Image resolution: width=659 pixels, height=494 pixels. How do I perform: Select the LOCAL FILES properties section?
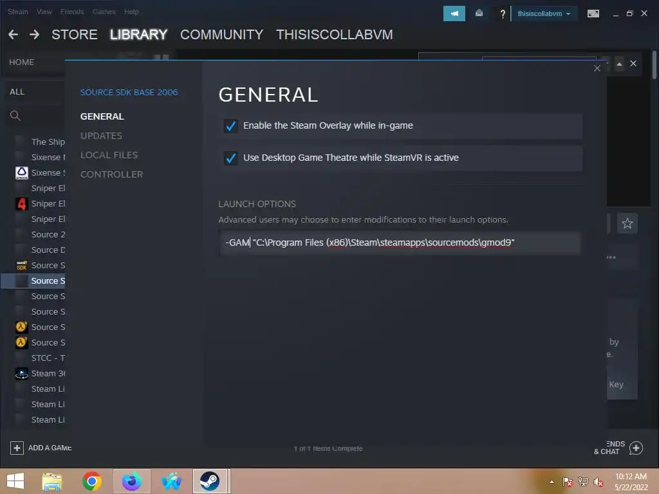point(109,155)
